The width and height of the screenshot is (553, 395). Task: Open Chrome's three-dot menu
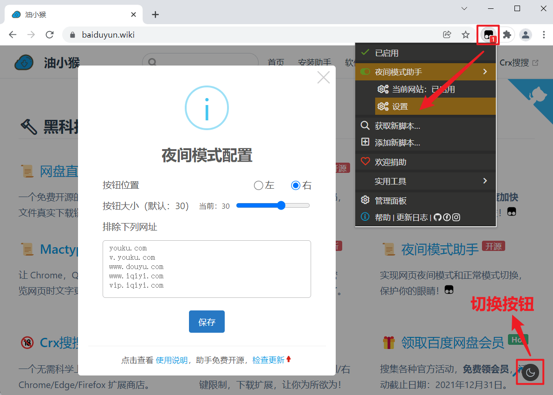click(544, 34)
